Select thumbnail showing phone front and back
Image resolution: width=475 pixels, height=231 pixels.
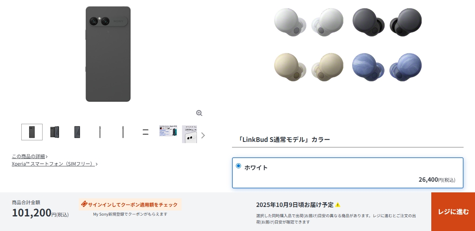(55, 132)
